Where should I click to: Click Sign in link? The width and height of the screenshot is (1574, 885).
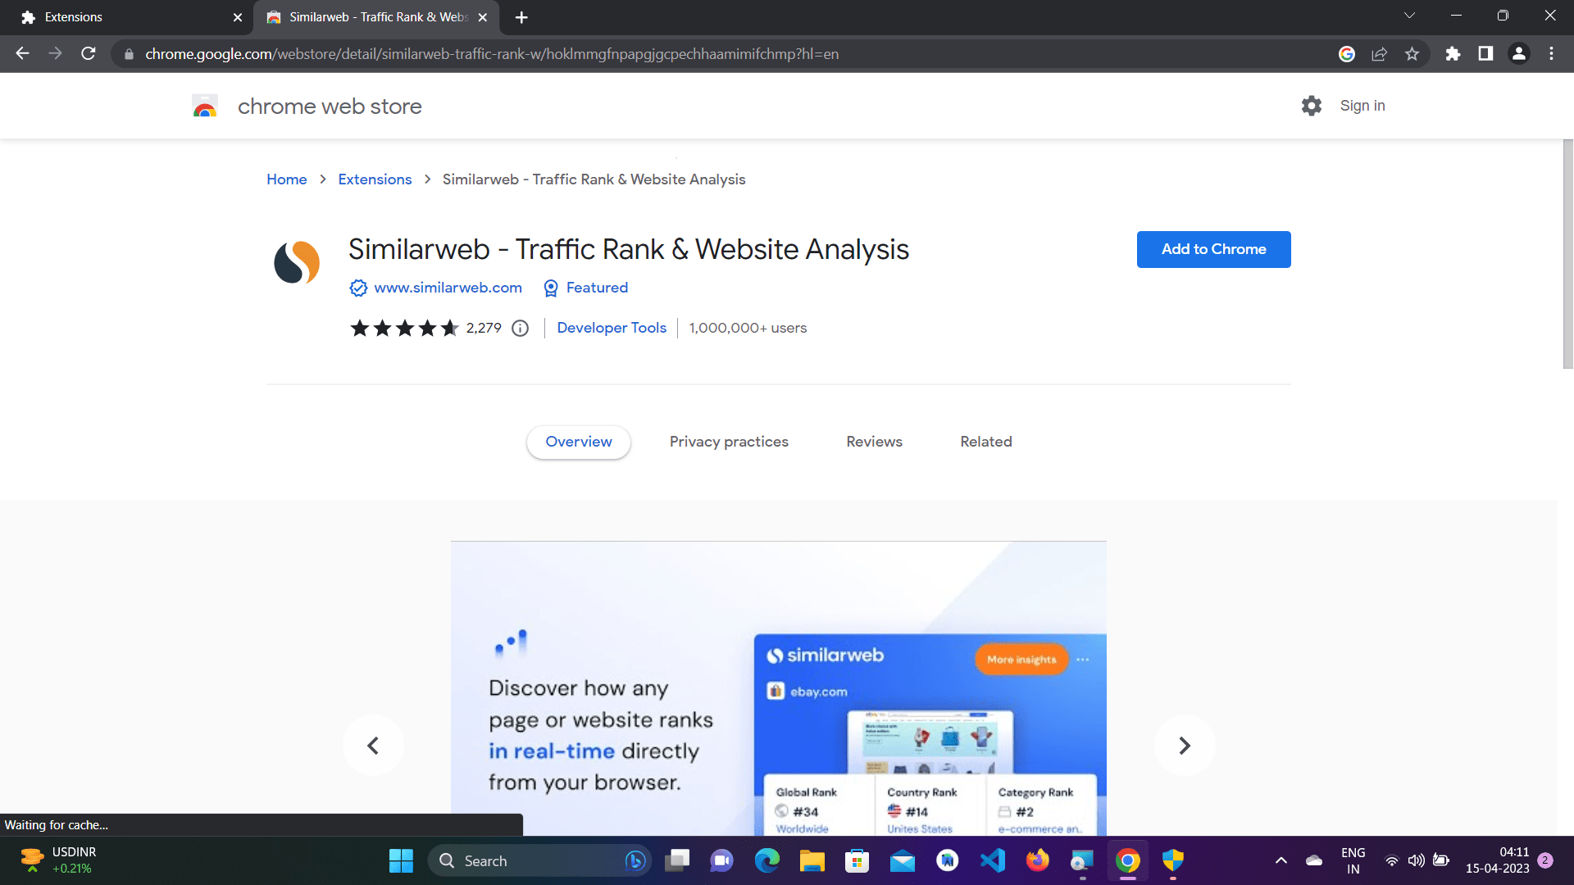pyautogui.click(x=1362, y=106)
